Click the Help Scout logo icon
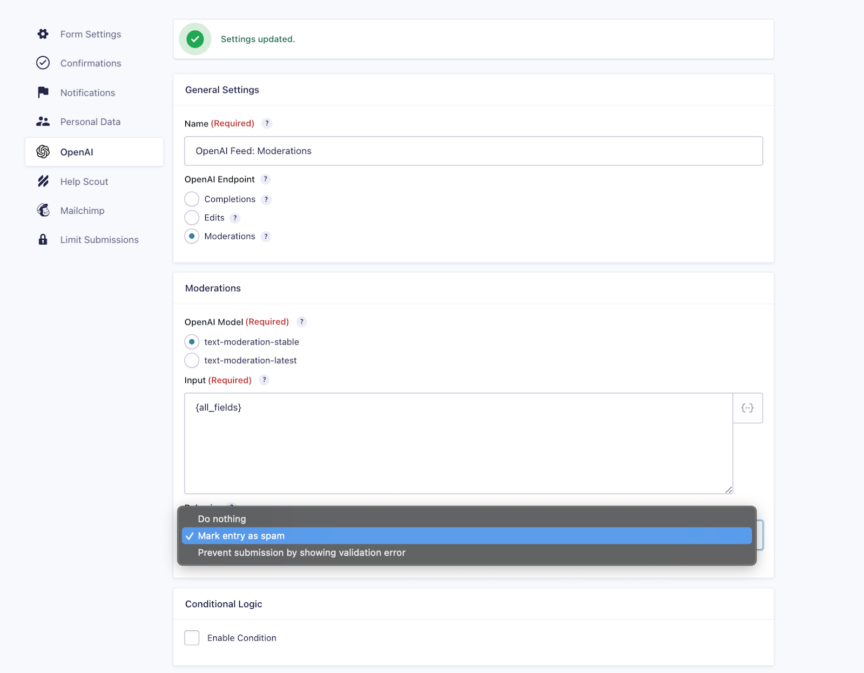This screenshot has width=864, height=673. pyautogui.click(x=43, y=181)
